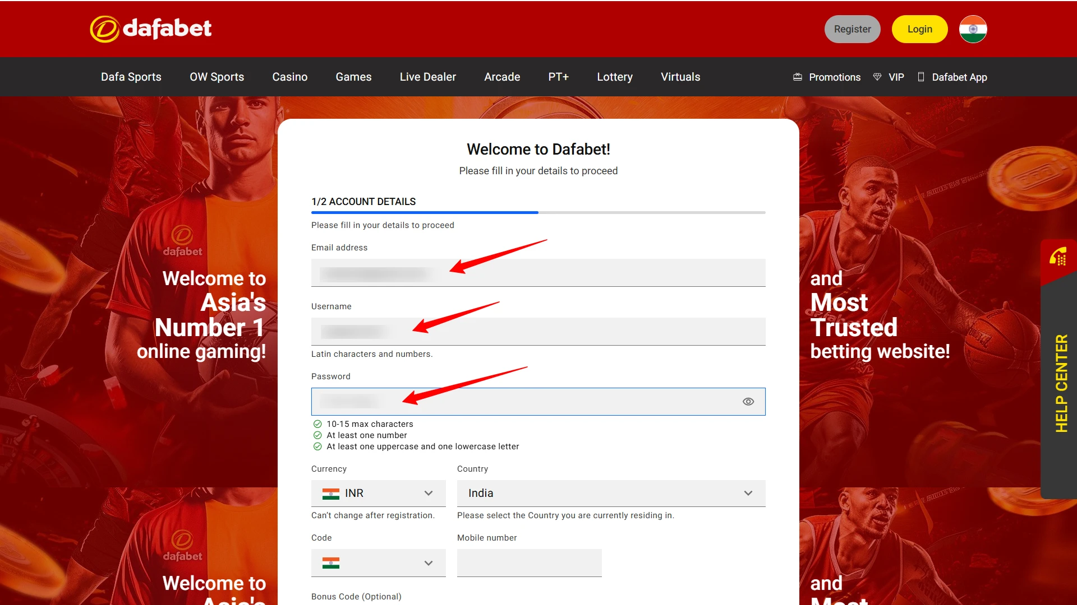Open the Promotions gift icon
Screen dimensions: 1077x605
[x=798, y=77]
